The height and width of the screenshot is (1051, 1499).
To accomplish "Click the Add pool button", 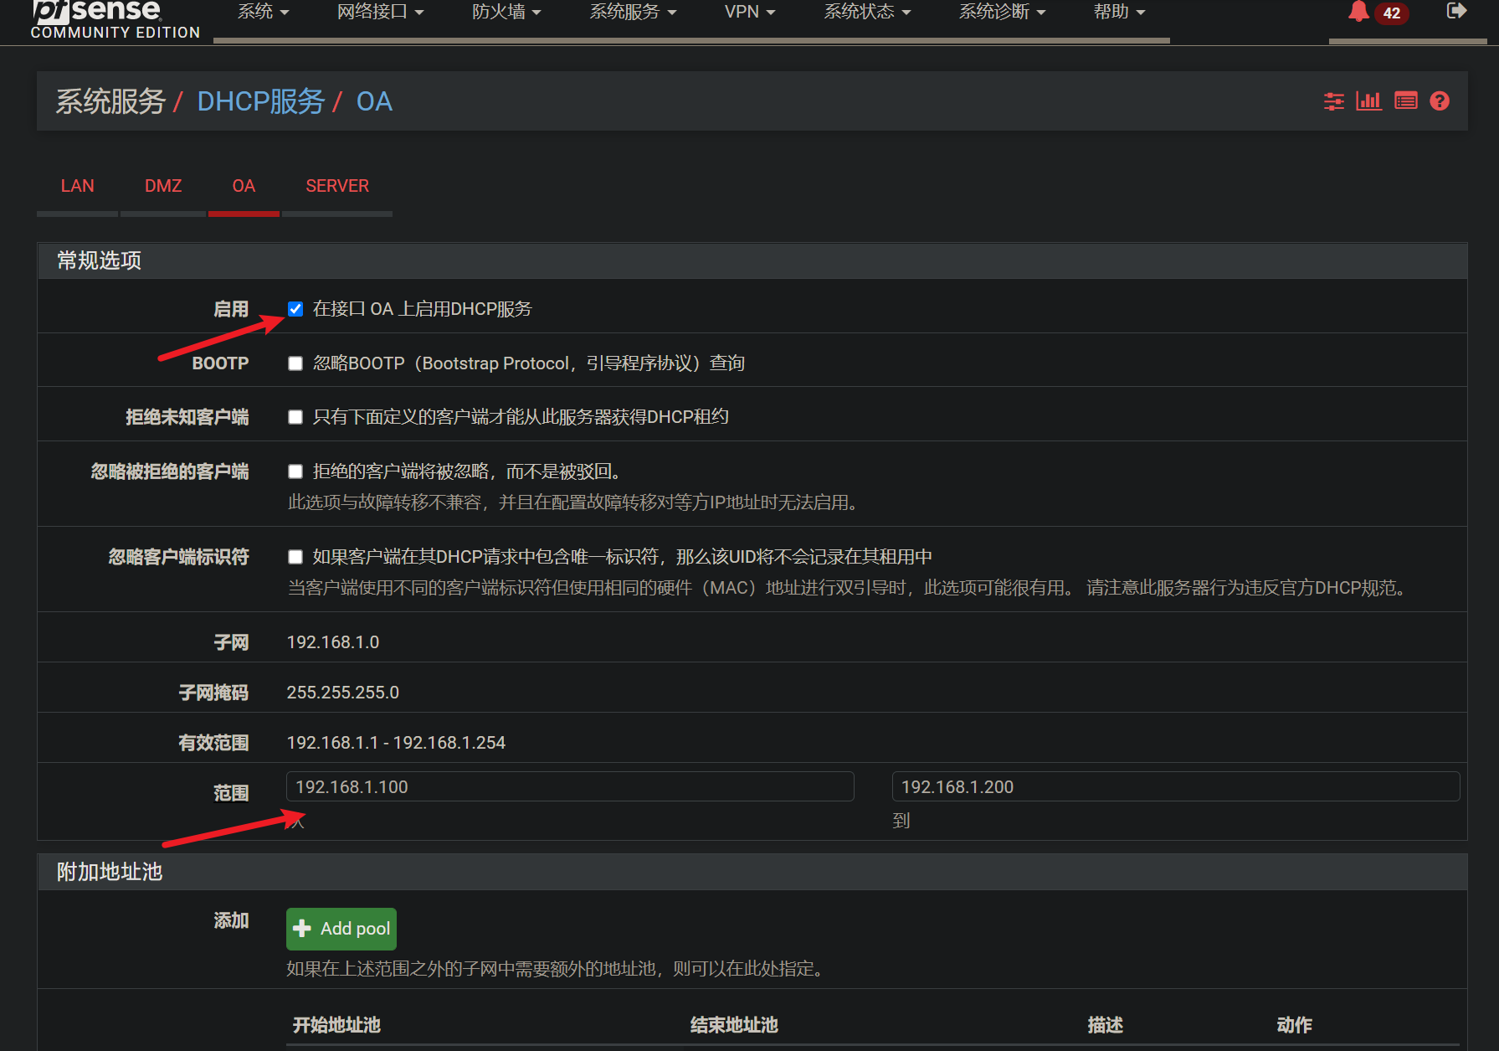I will pos(341,929).
